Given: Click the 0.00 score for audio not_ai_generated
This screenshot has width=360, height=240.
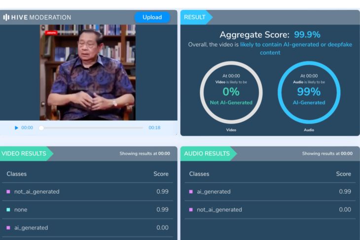Looking at the screenshot, I should (345, 210).
